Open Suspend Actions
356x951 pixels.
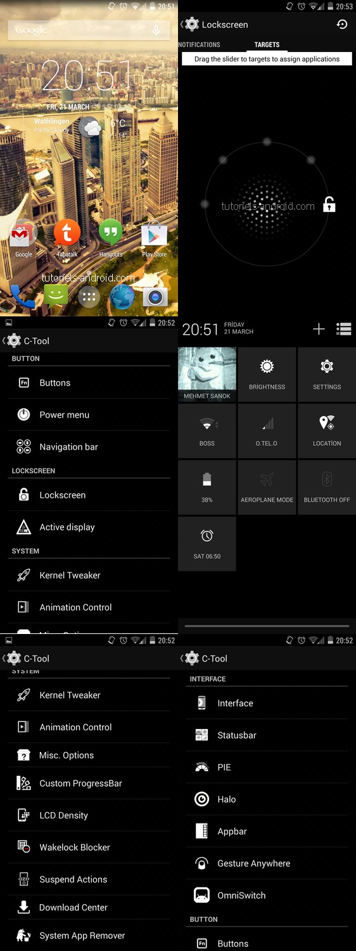point(89,879)
